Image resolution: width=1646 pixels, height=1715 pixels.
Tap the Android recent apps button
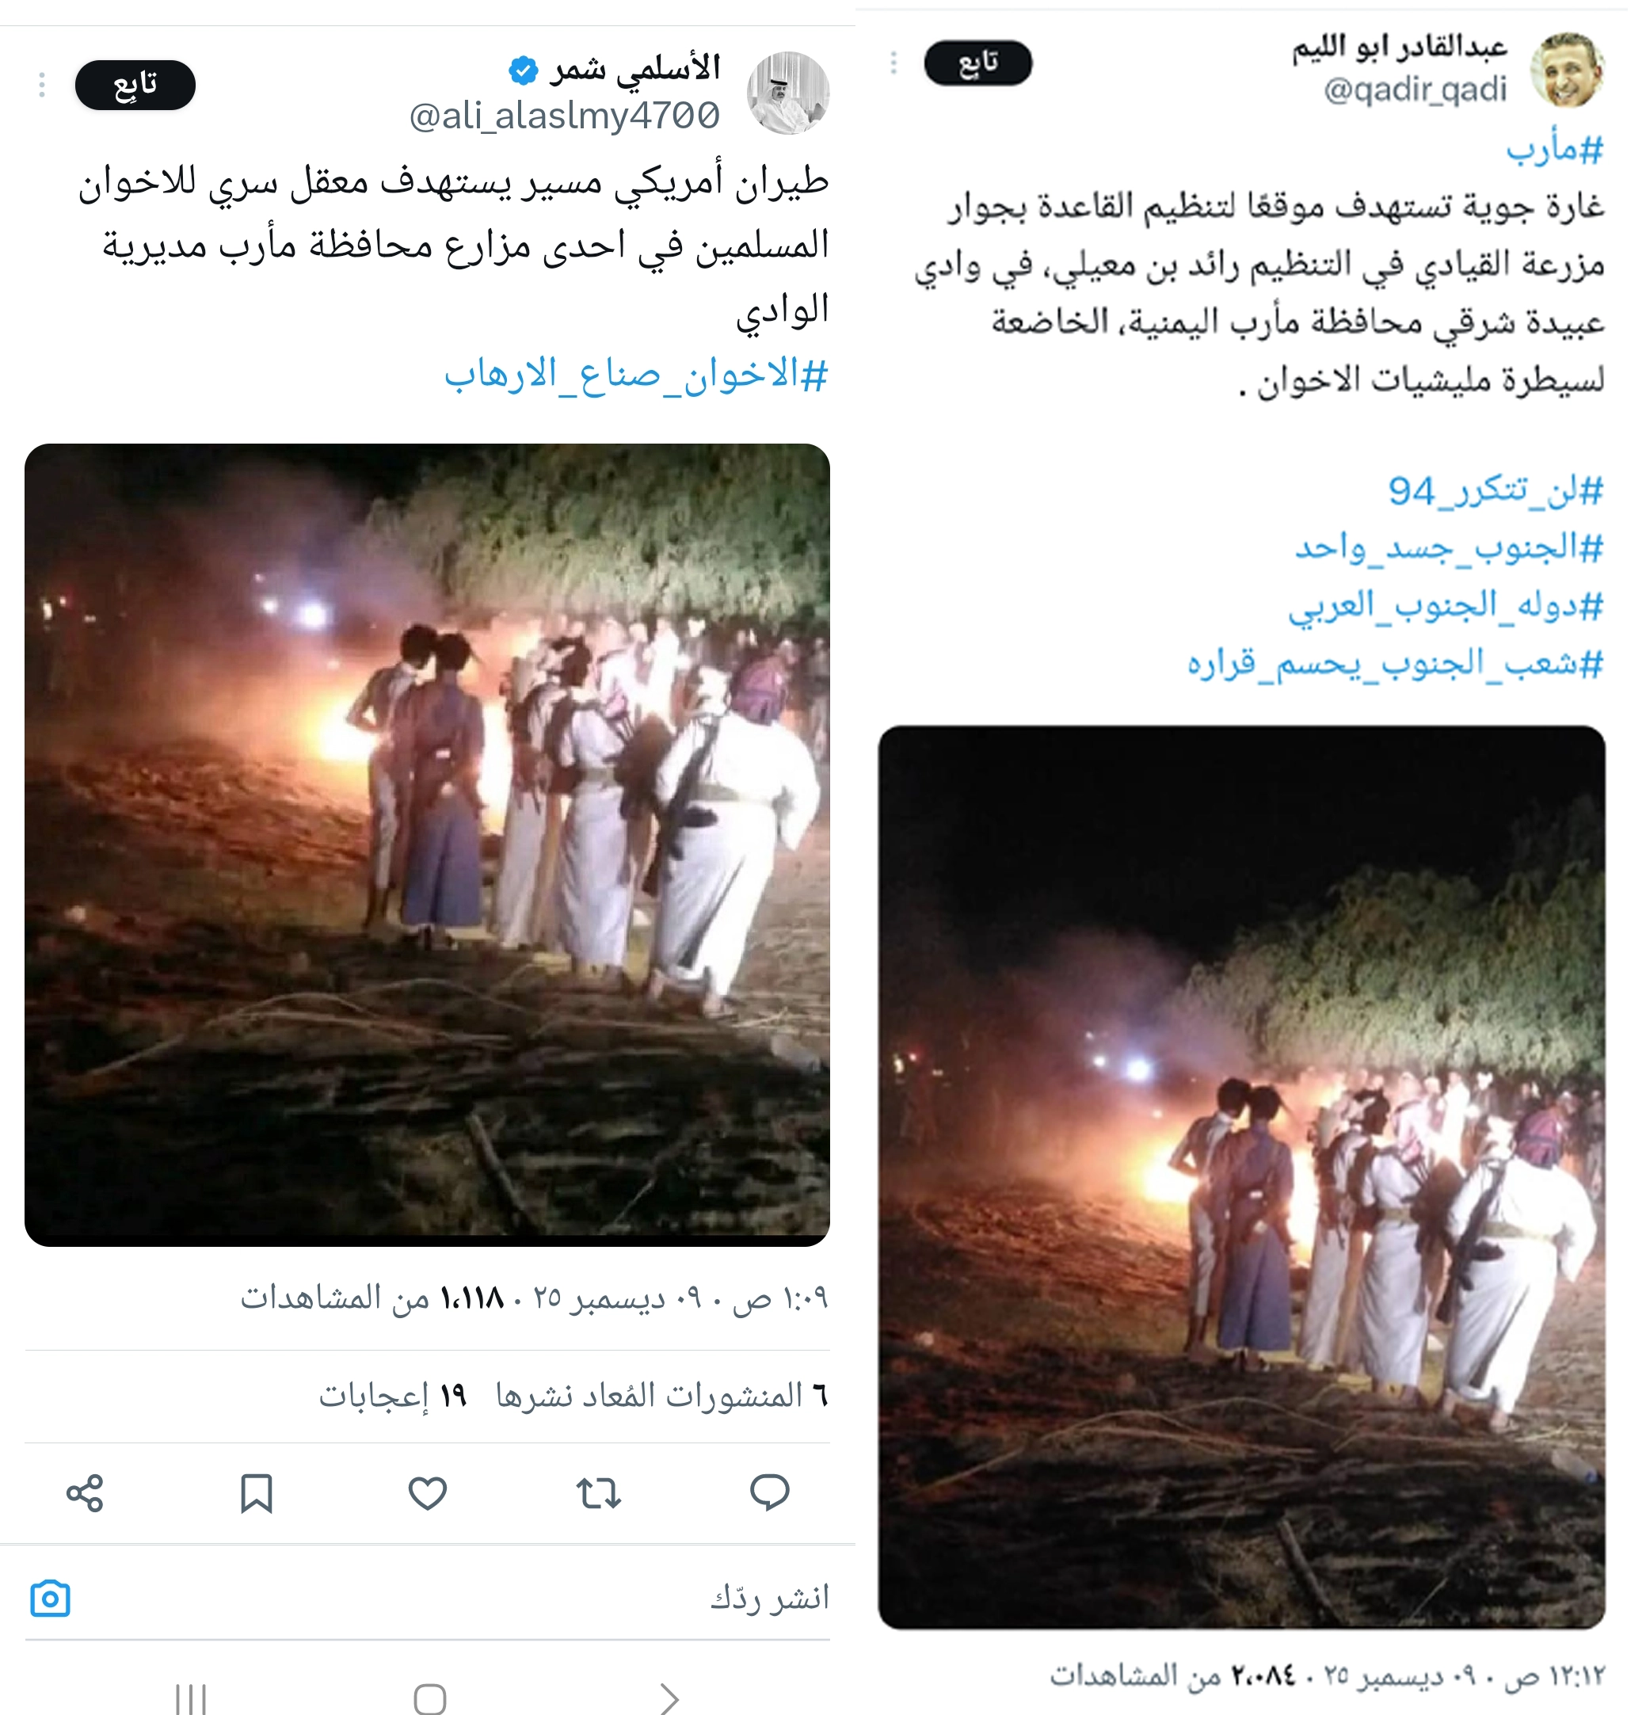(191, 1698)
